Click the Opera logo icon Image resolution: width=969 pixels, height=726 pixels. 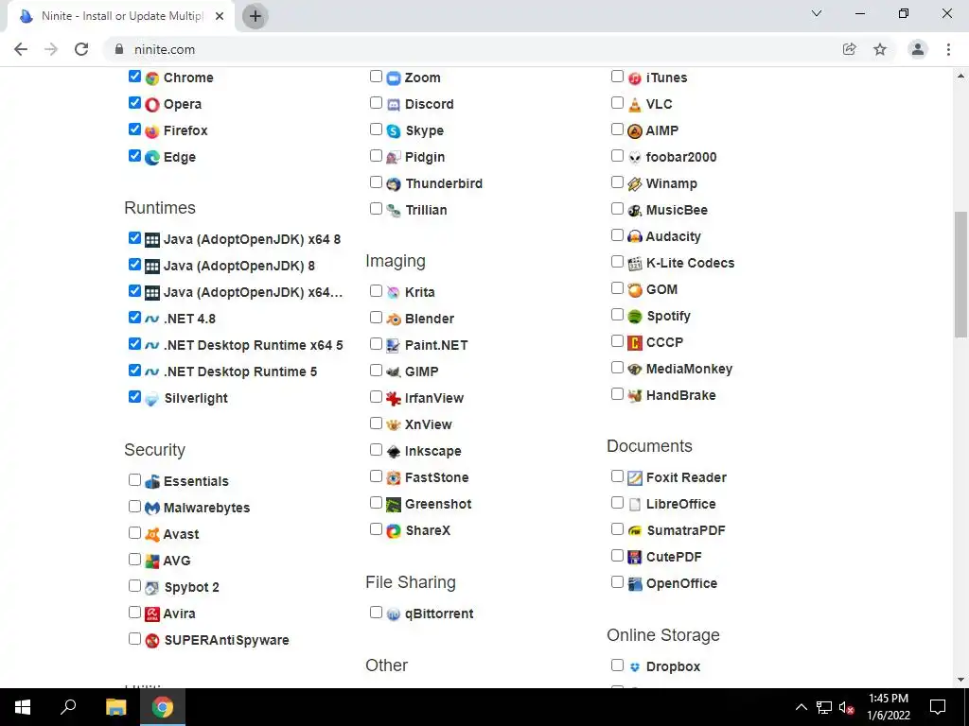pos(152,104)
